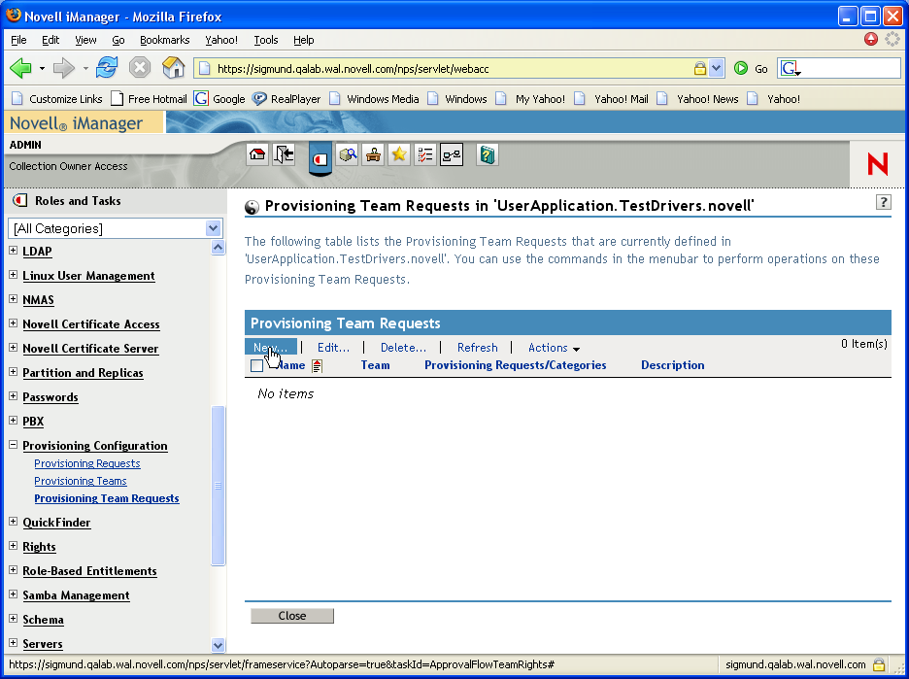Open the address bar history dropdown
The height and width of the screenshot is (679, 909).
(x=716, y=68)
